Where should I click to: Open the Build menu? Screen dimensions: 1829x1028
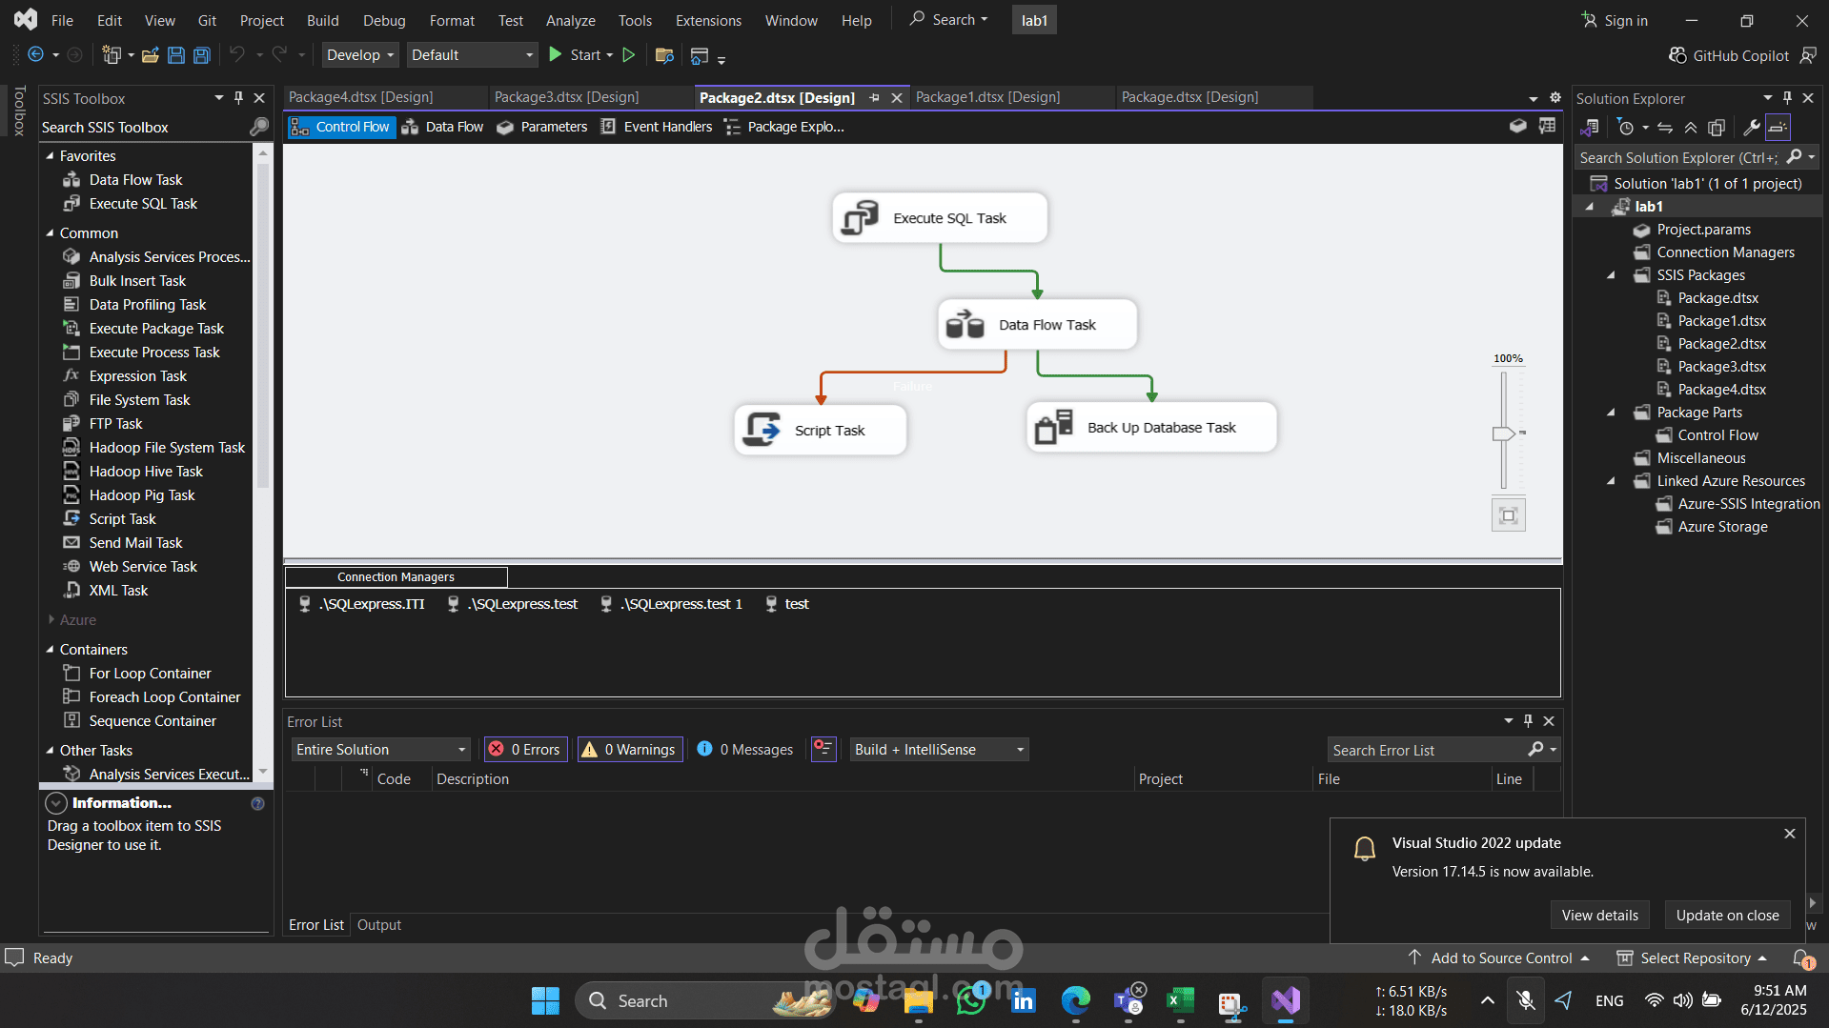click(x=322, y=20)
